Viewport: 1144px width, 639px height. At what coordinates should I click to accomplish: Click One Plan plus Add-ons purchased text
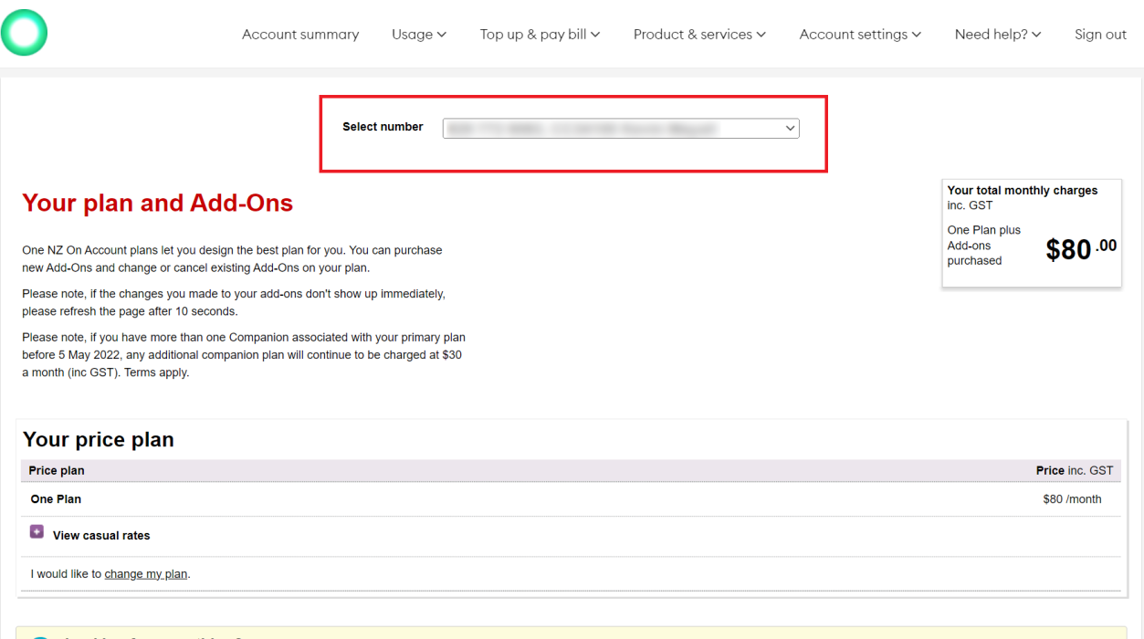(984, 246)
